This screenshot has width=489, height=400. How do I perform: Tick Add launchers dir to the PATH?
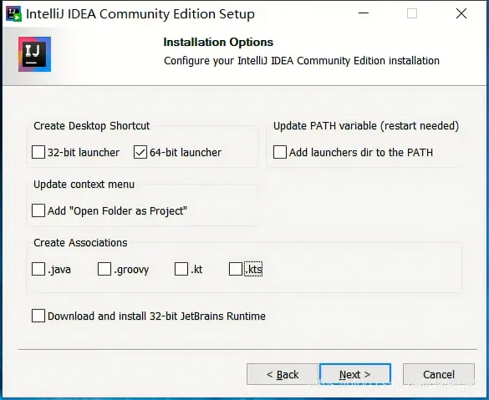(x=280, y=152)
